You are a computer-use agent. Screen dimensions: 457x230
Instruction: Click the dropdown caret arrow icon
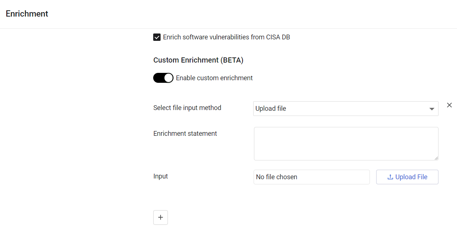pos(432,109)
